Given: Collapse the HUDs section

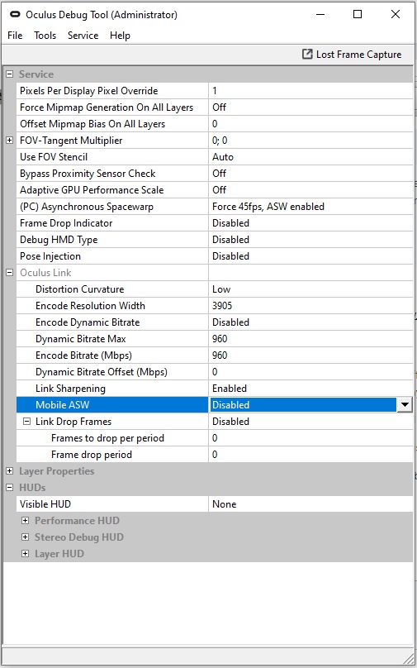Looking at the screenshot, I should click(10, 488).
